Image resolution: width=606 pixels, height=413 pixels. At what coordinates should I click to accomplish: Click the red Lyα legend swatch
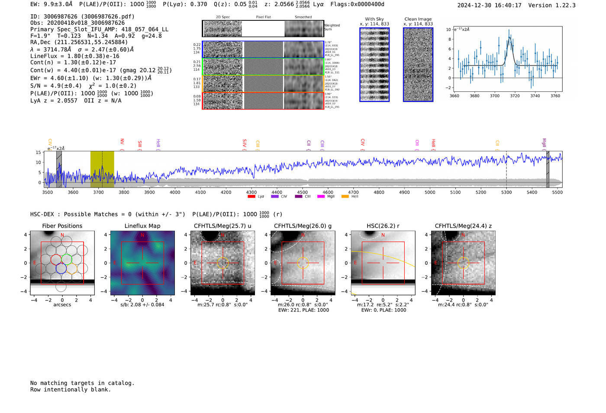[251, 197]
